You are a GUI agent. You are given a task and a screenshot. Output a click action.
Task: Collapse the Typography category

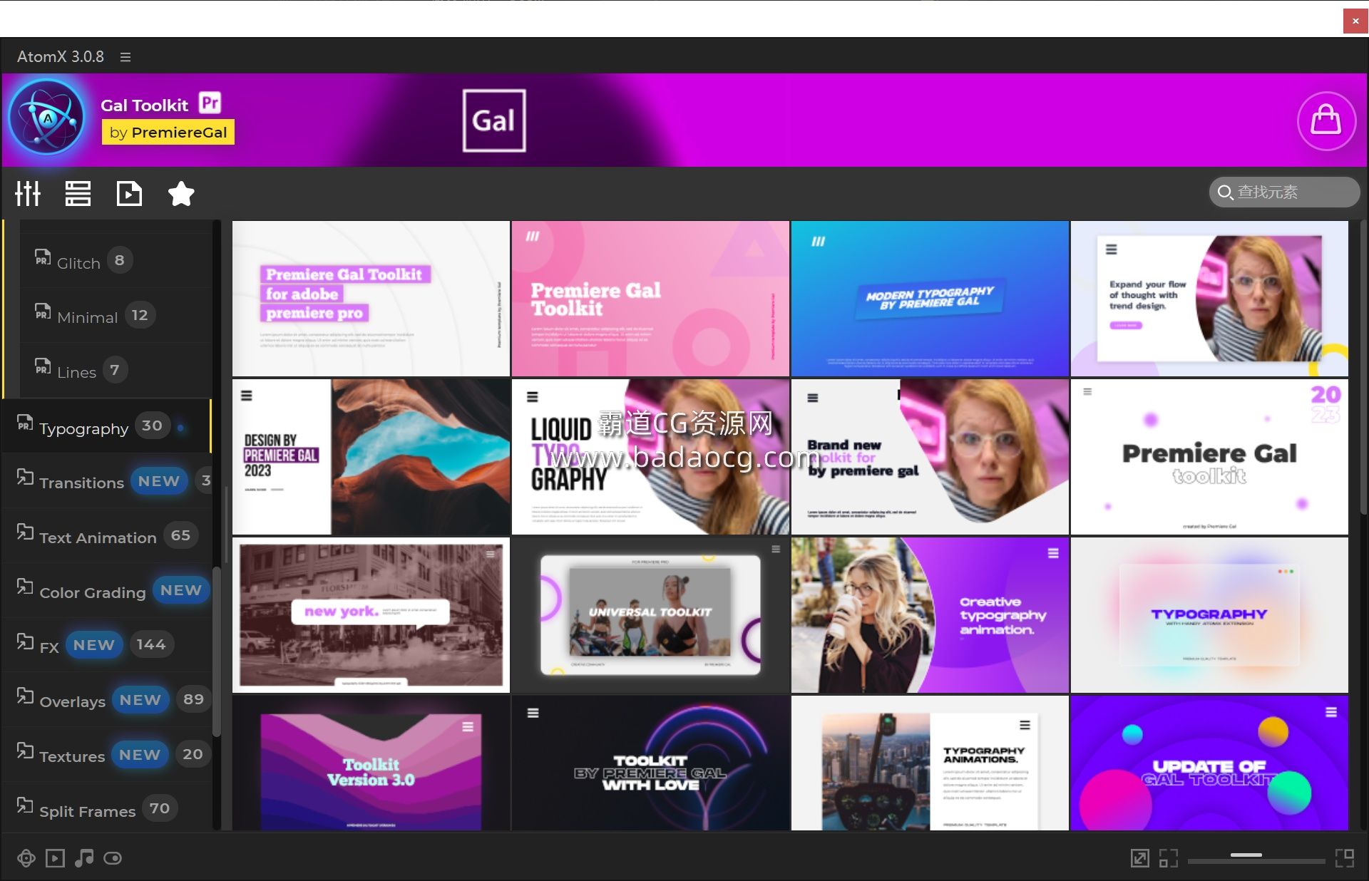(x=107, y=426)
